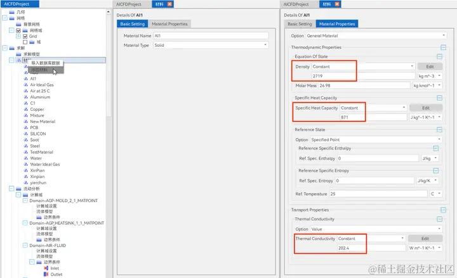The height and width of the screenshot is (278, 457).
Task: Open the Specific Heat Capacity Constant dropdown
Action: [x=373, y=108]
